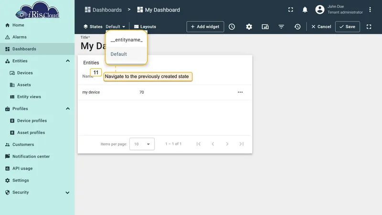Go to Alarms in sidebar
This screenshot has width=382, height=215.
pyautogui.click(x=37, y=37)
